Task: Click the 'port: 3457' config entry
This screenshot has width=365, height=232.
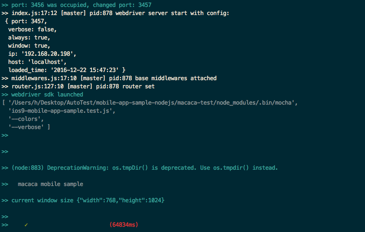Action: coord(28,21)
